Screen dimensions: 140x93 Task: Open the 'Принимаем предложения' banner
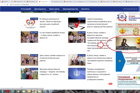[x=129, y=81]
